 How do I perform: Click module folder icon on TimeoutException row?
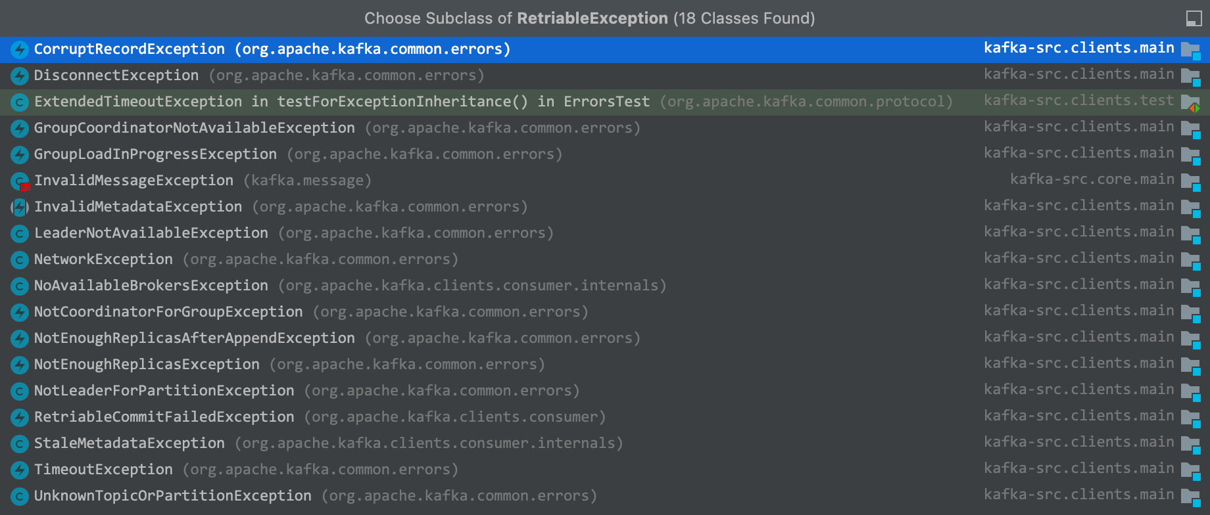point(1191,470)
